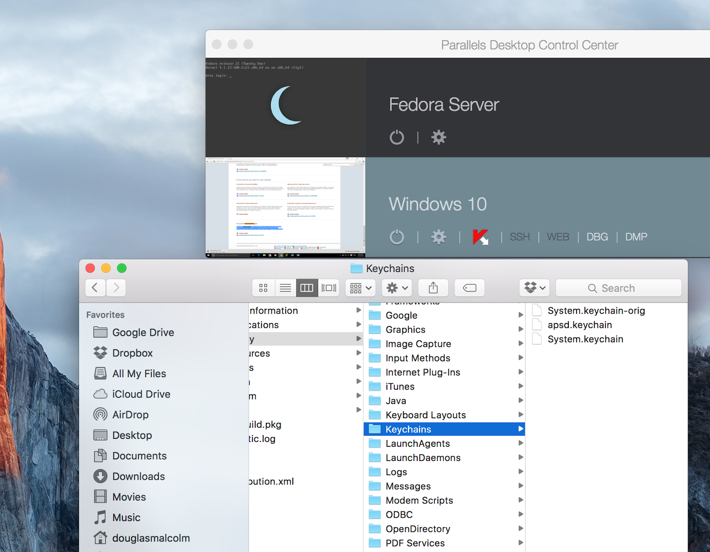Minimize the Finder window with yellow button
The width and height of the screenshot is (710, 552).
[x=106, y=268]
